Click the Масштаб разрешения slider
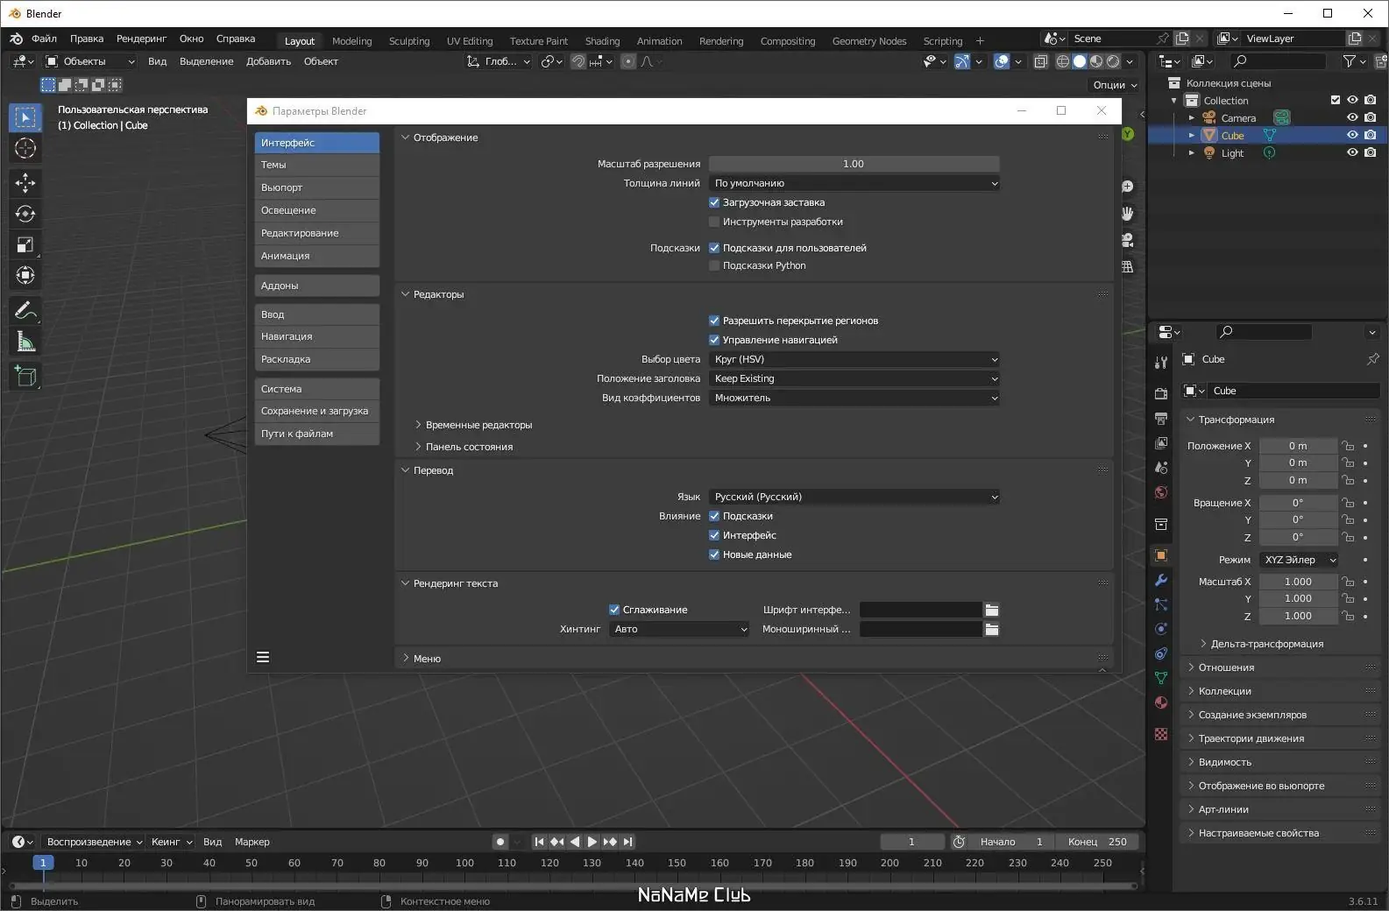 coord(854,164)
